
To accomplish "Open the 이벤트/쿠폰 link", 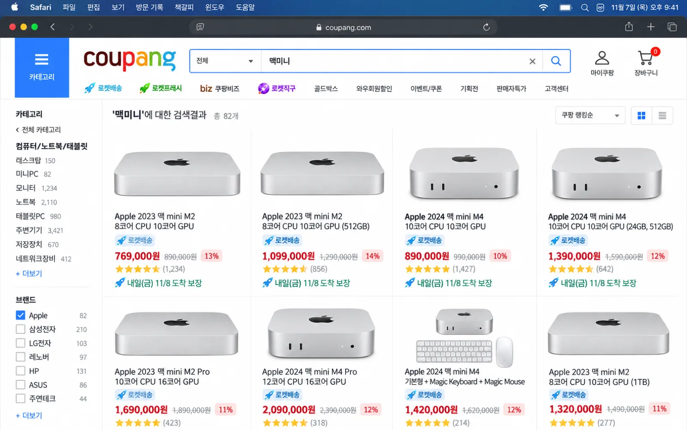I will pos(426,88).
